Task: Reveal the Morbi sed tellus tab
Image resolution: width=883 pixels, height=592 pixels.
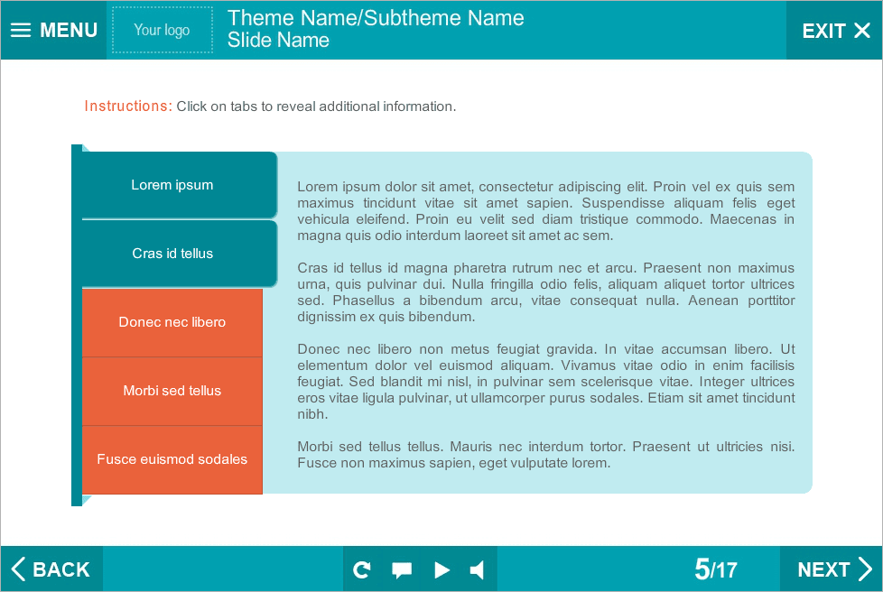Action: coord(172,391)
